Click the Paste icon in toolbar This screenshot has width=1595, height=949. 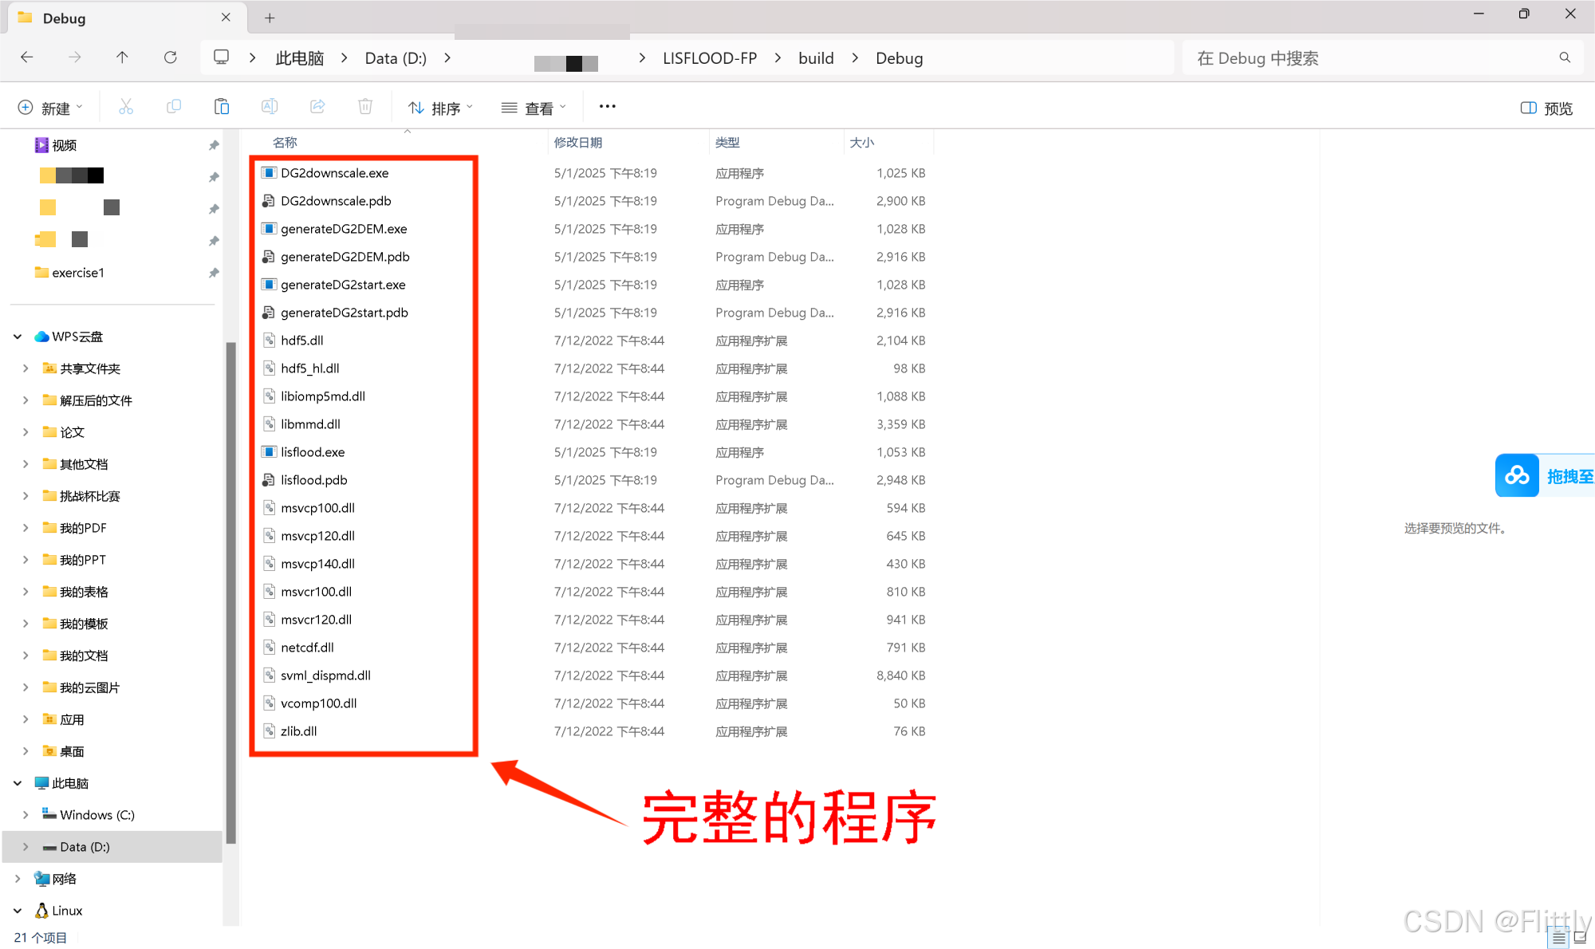click(x=222, y=106)
